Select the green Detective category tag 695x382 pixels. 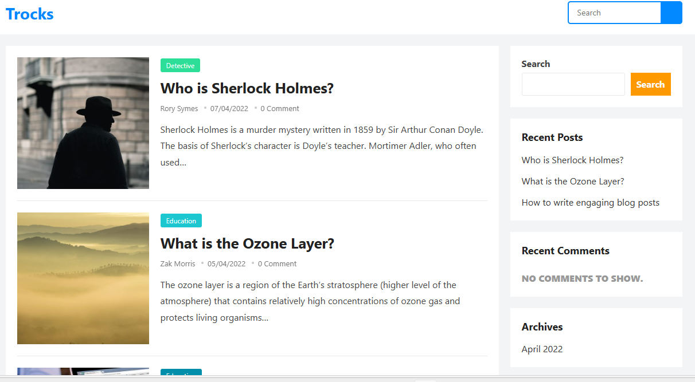[x=180, y=66]
